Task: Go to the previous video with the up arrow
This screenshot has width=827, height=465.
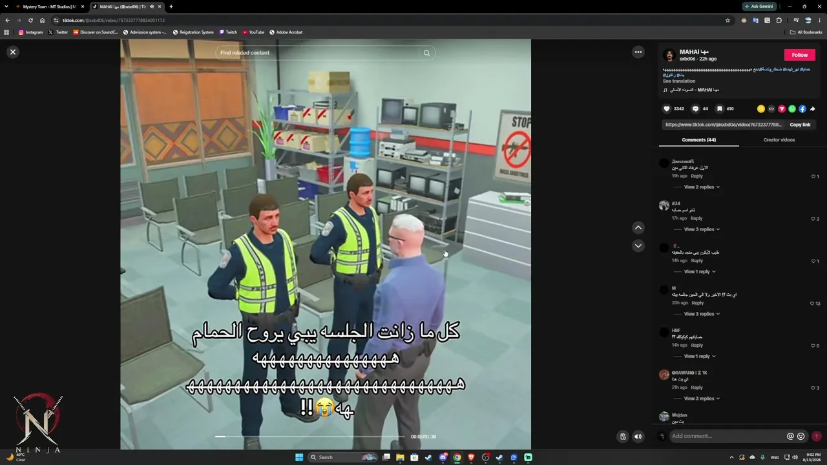Action: click(638, 227)
